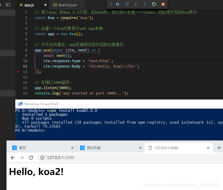Click 'await next();' on line 9
Screen dimensions: 223x190
[57, 56]
